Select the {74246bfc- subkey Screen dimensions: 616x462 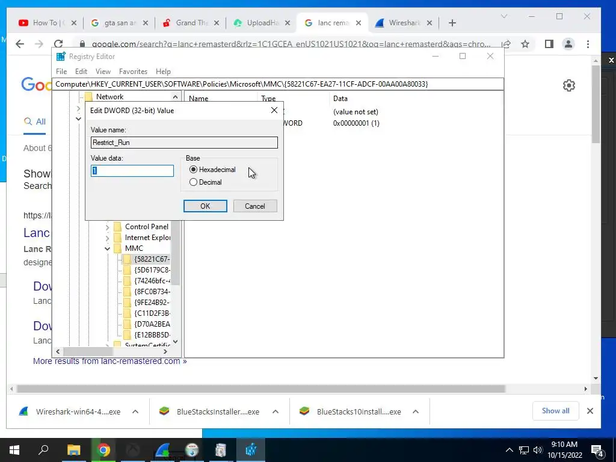pyautogui.click(x=152, y=281)
